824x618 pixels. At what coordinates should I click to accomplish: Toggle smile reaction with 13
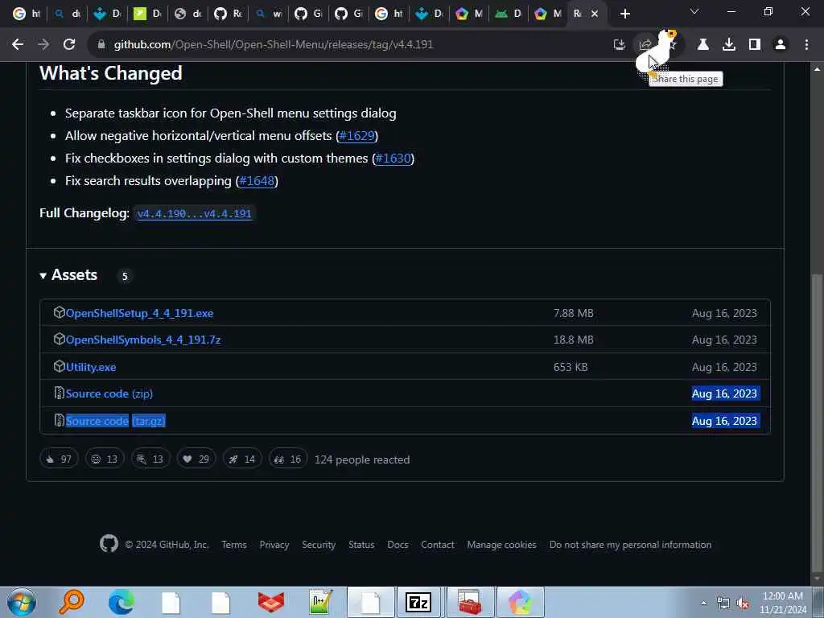pyautogui.click(x=105, y=459)
